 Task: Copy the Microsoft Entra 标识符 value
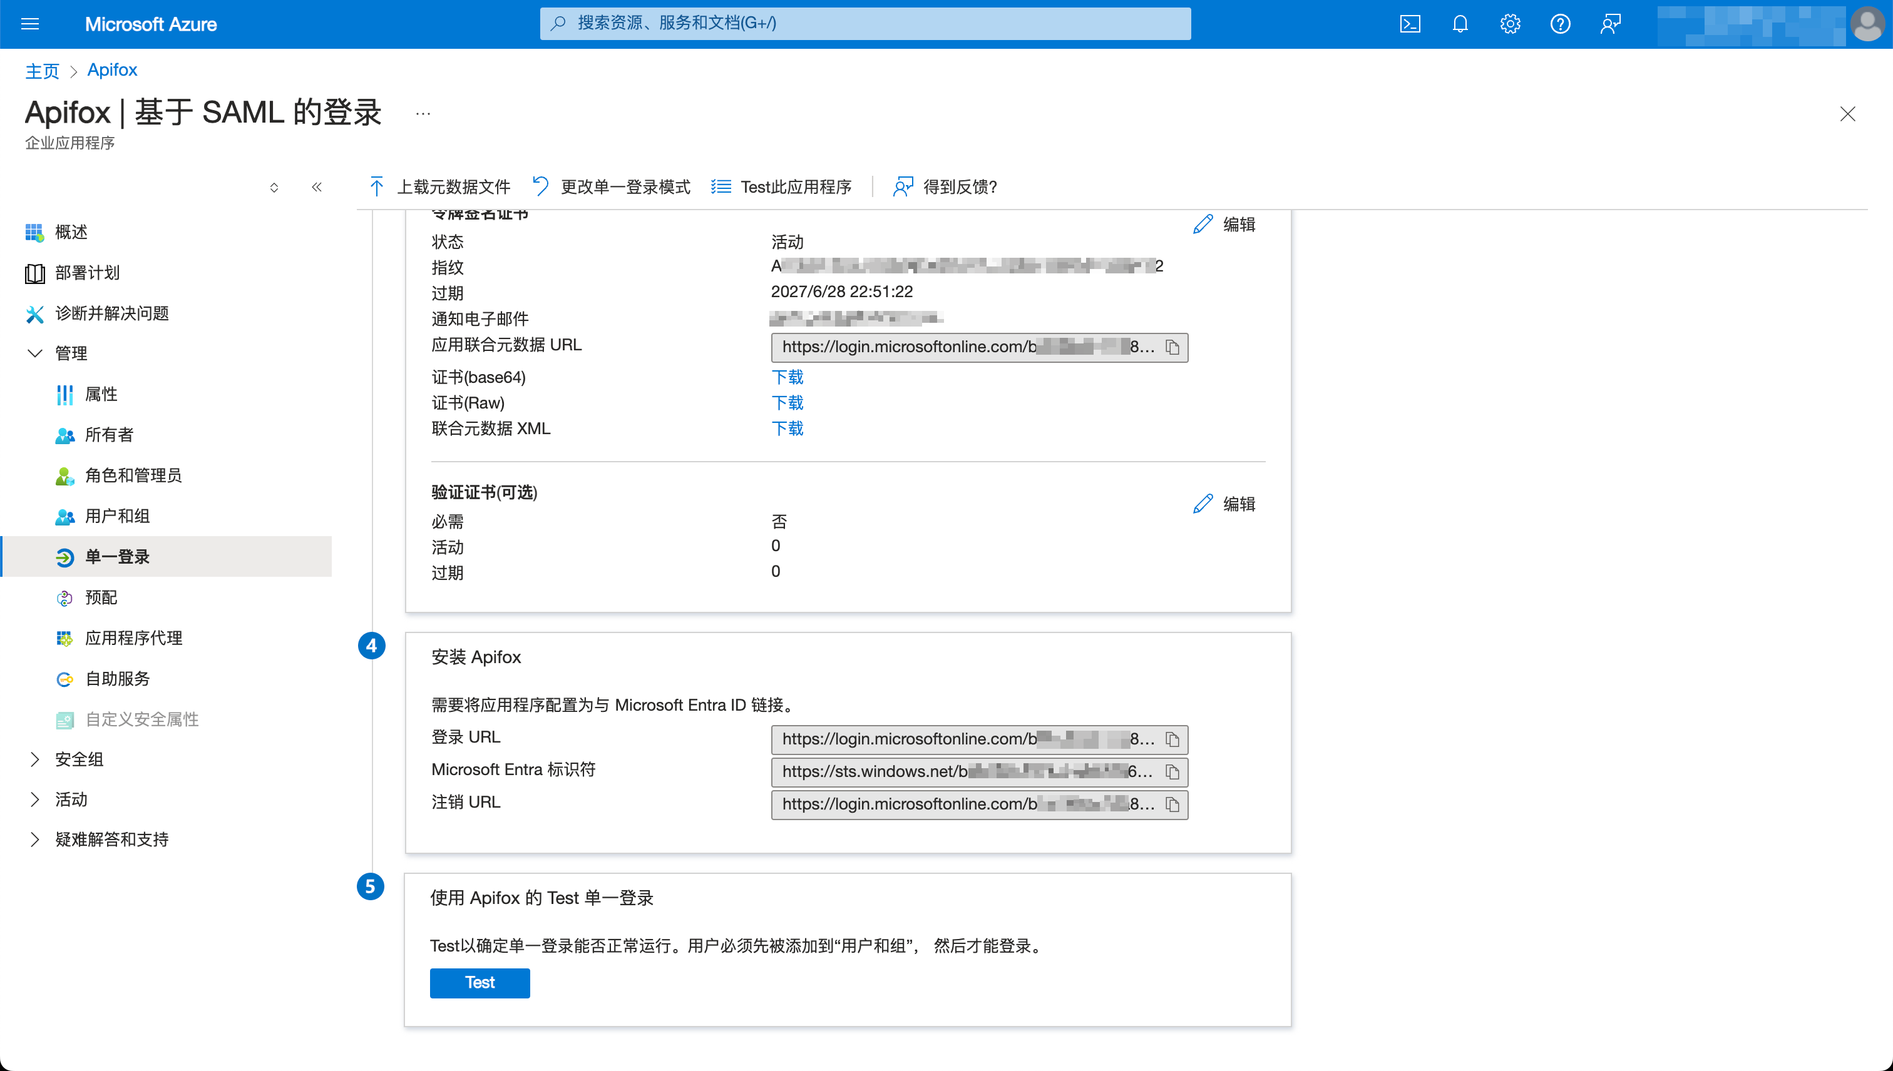click(x=1174, y=773)
